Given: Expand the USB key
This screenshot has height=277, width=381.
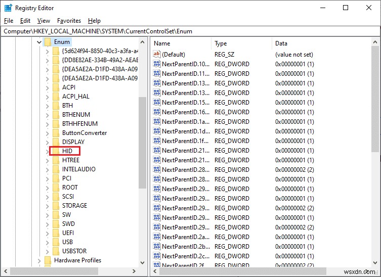Looking at the screenshot, I should coord(47,242).
